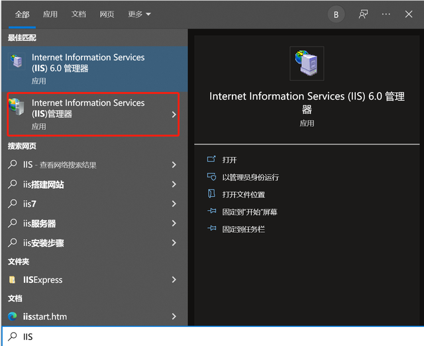
Task: Click the magnifier beside iis搭建网站
Action: point(13,184)
